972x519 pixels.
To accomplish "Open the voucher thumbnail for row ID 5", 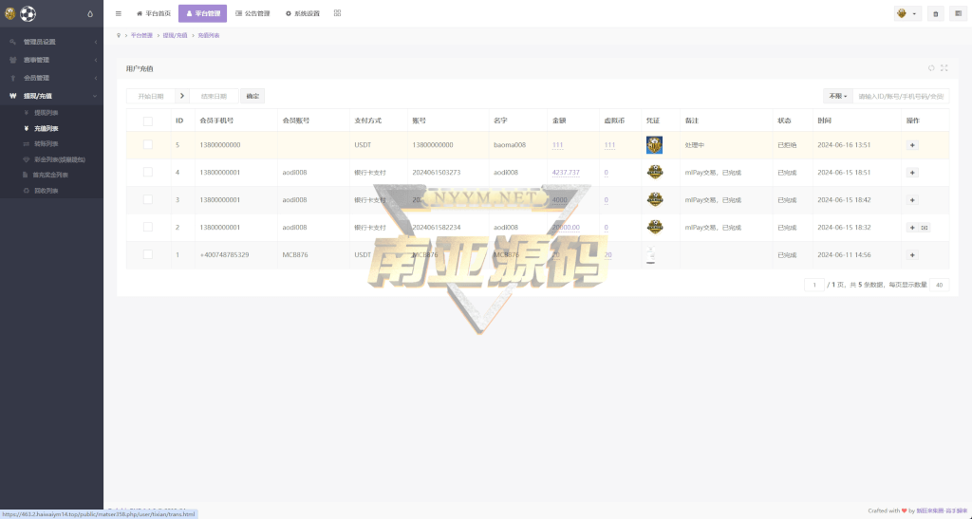I will pyautogui.click(x=654, y=145).
